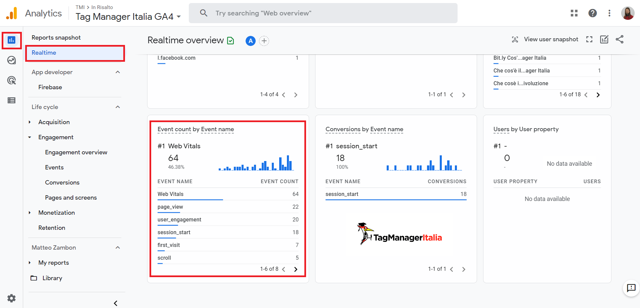
Task: Open the more options vertical dots menu
Action: (609, 13)
